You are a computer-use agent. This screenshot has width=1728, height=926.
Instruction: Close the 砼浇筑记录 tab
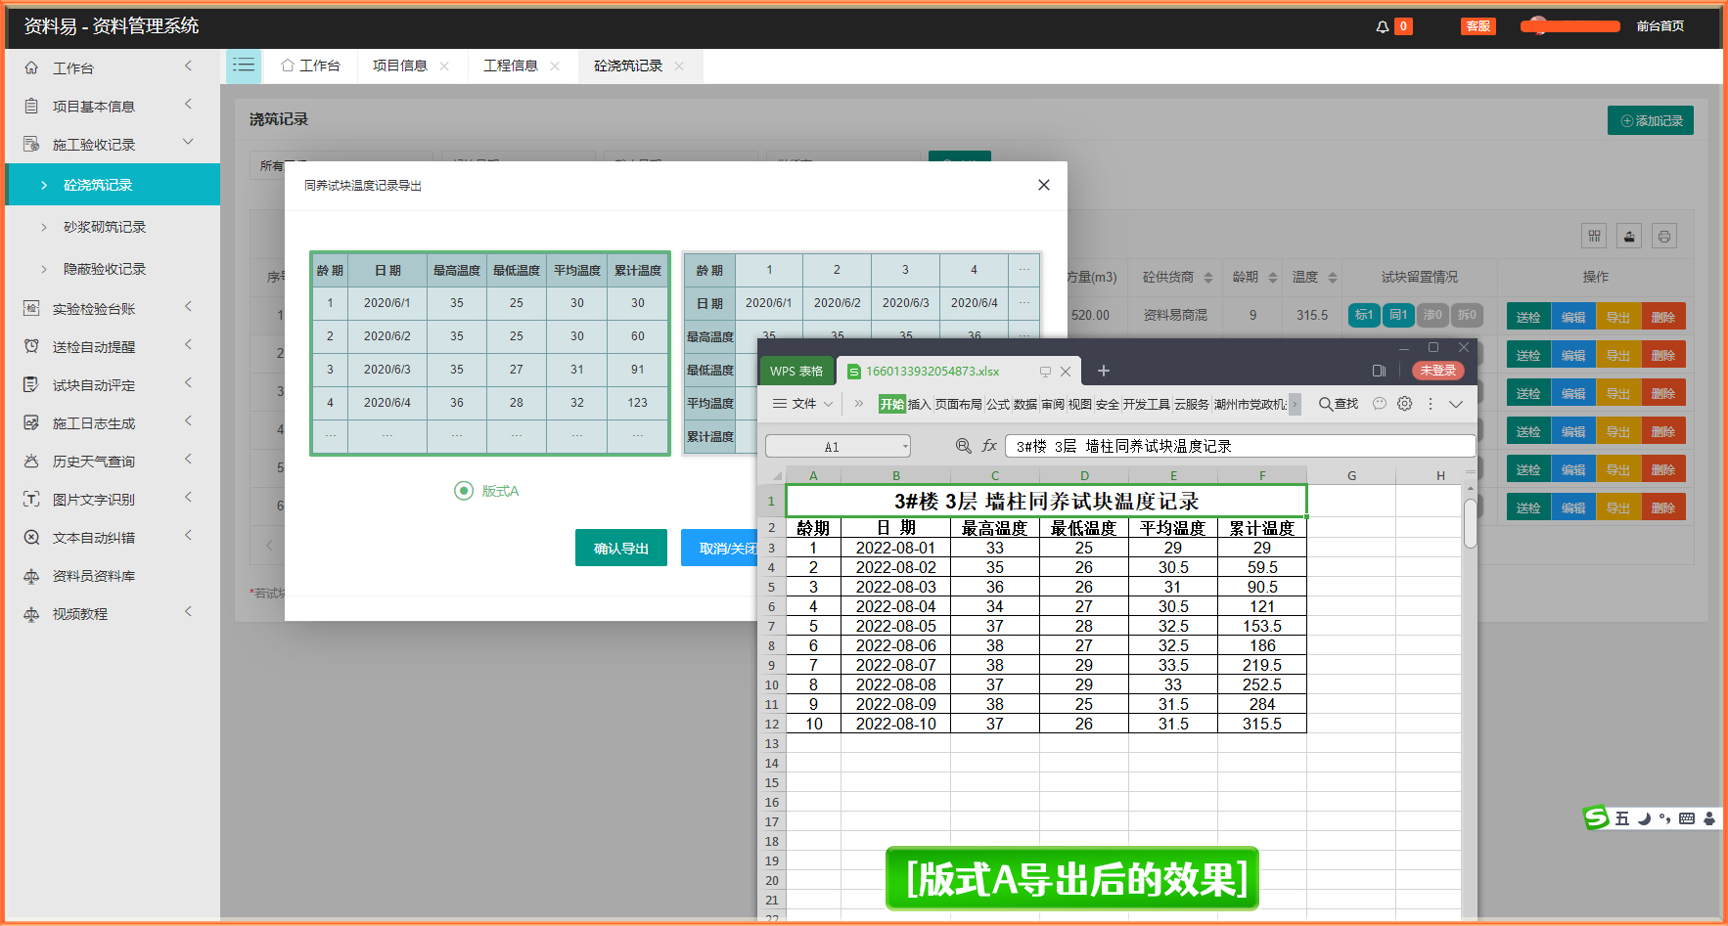pyautogui.click(x=679, y=66)
